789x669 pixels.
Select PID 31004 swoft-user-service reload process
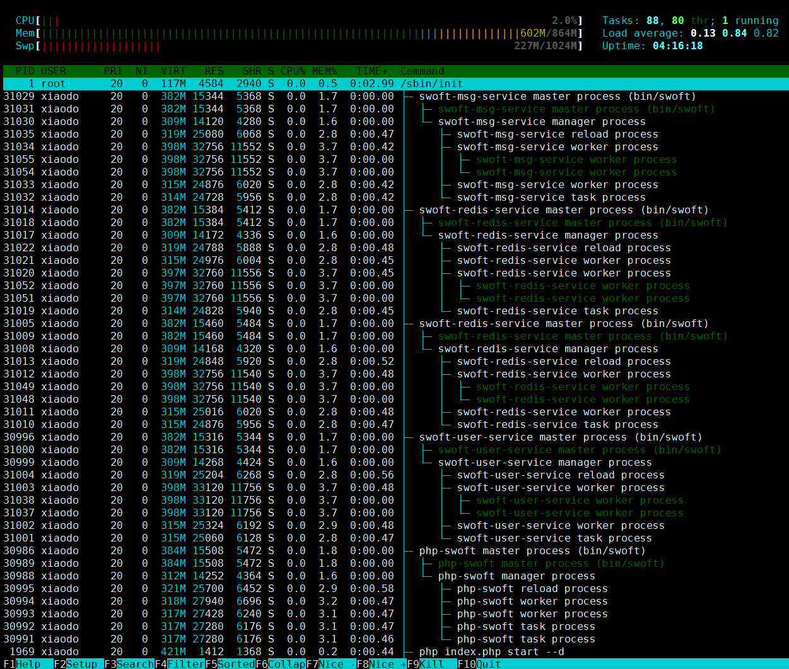(395, 475)
